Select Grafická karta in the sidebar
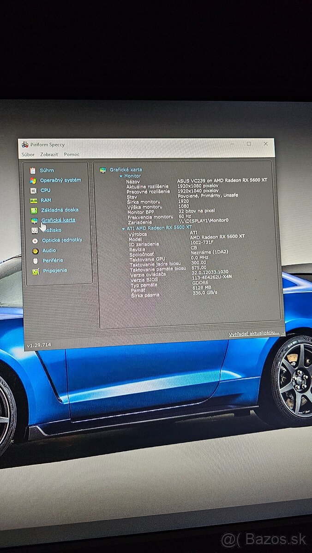This screenshot has width=312, height=553. tap(58, 220)
